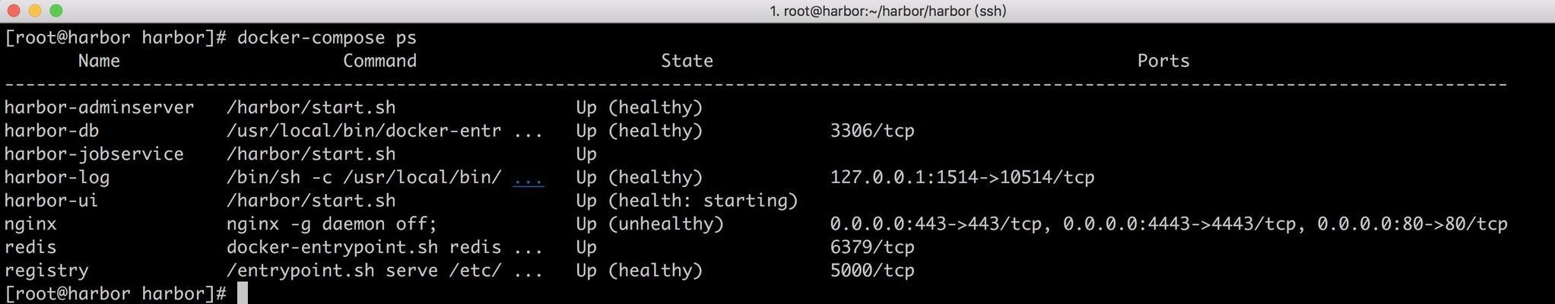Click the harbor-jobservice container name
The width and height of the screenshot is (1555, 304).
94,154
